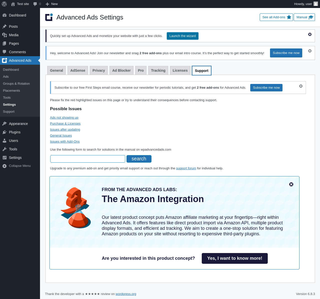Open the Ads not showing up link
This screenshot has width=320, height=299.
pyautogui.click(x=64, y=118)
